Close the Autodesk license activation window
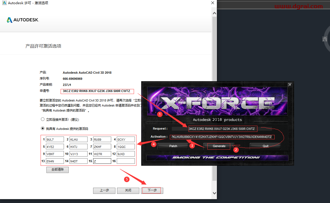Viewport: 330px width, 203px height. coord(213,3)
